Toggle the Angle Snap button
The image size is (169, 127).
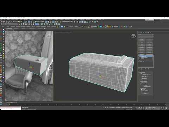[x=54, y=22]
